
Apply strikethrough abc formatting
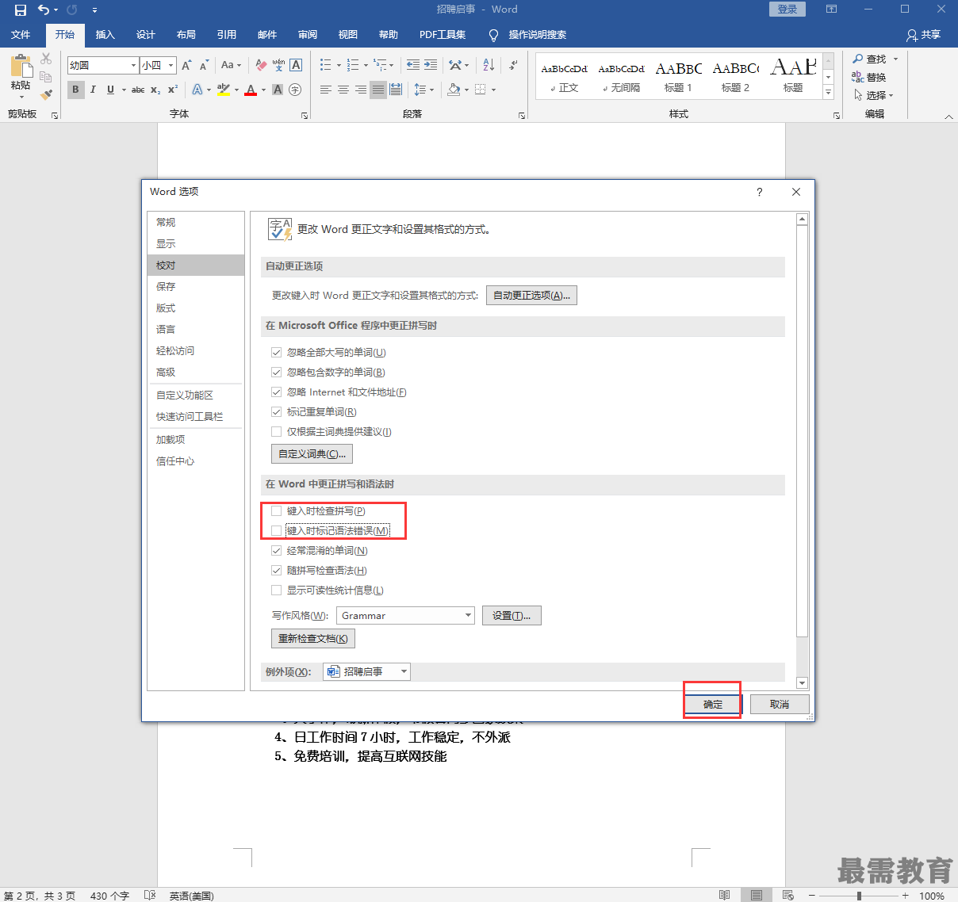(x=138, y=90)
